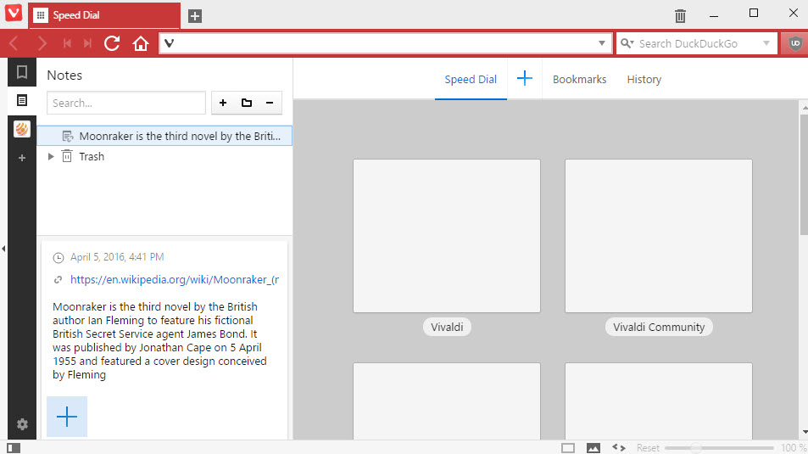
Task: Open the Vivaldi menu logo button
Action: 14,13
